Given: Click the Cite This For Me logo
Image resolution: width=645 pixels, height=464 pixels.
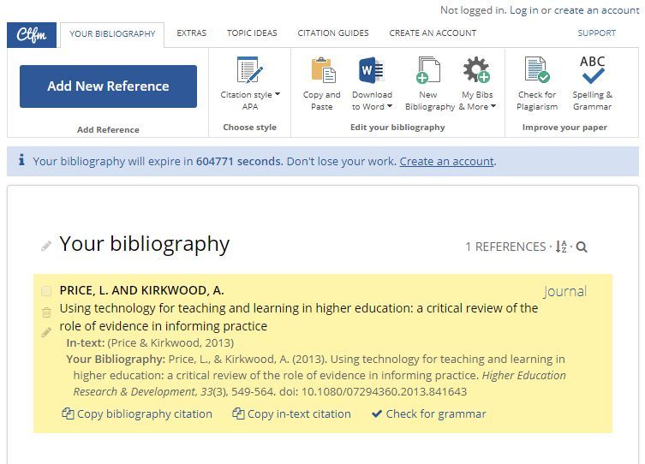Looking at the screenshot, I should point(32,35).
